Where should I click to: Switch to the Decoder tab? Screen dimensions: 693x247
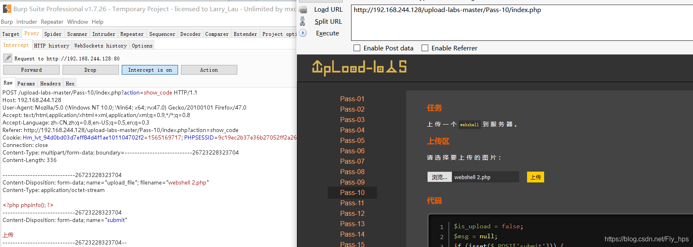[191, 34]
